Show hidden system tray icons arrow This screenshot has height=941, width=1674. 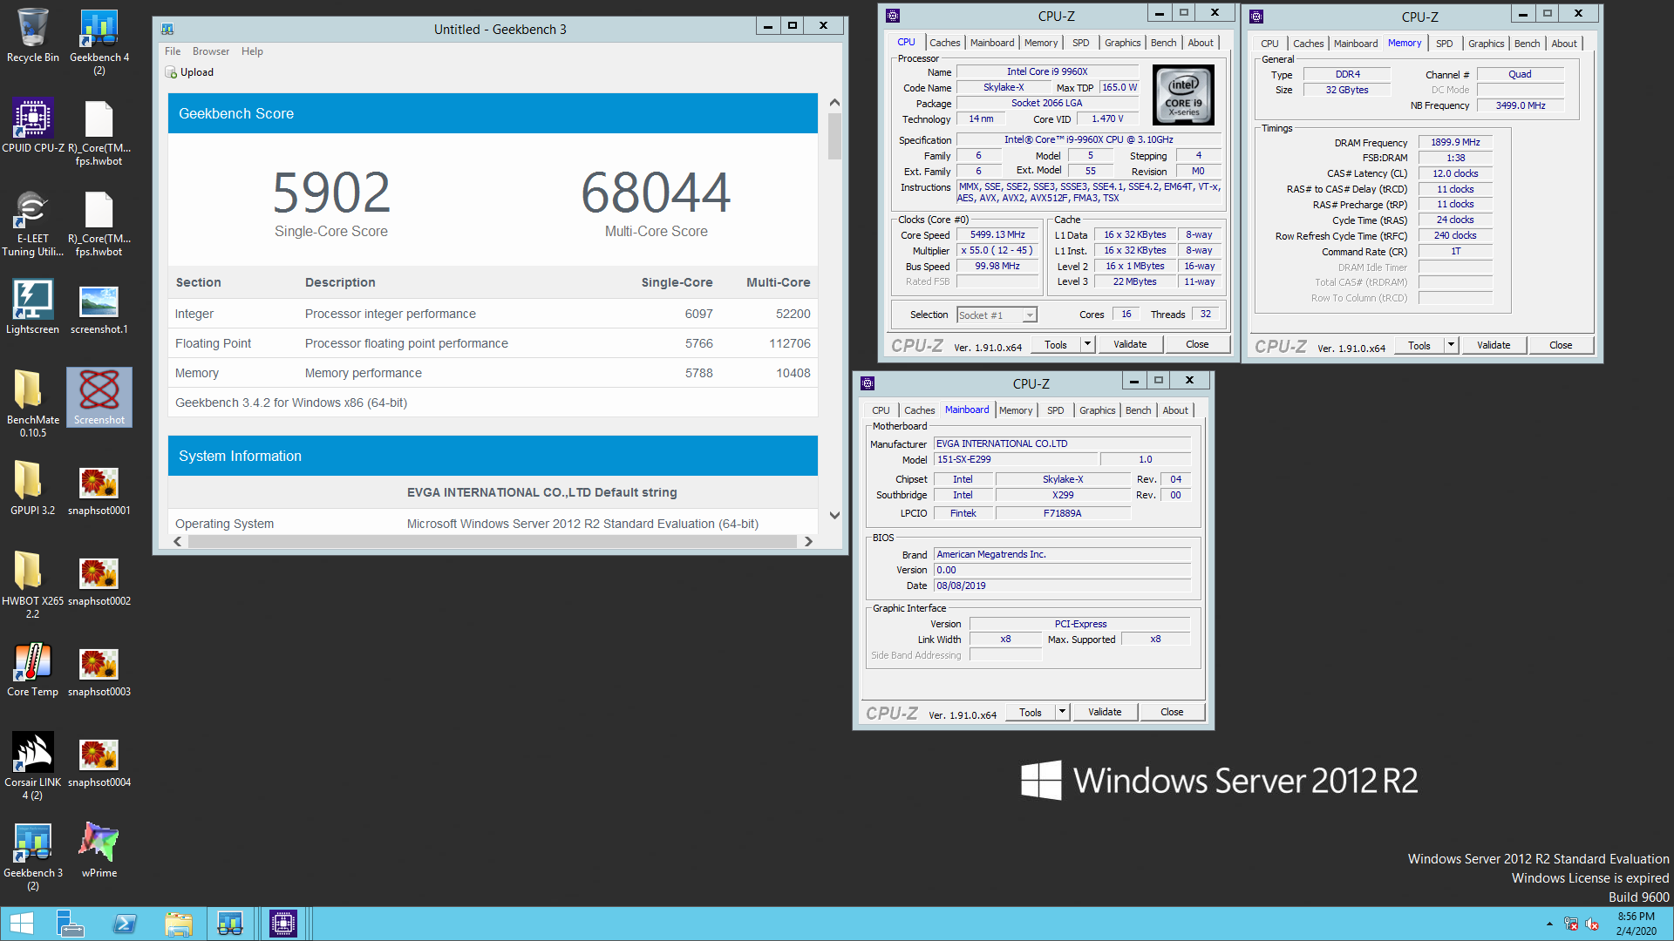(1549, 924)
